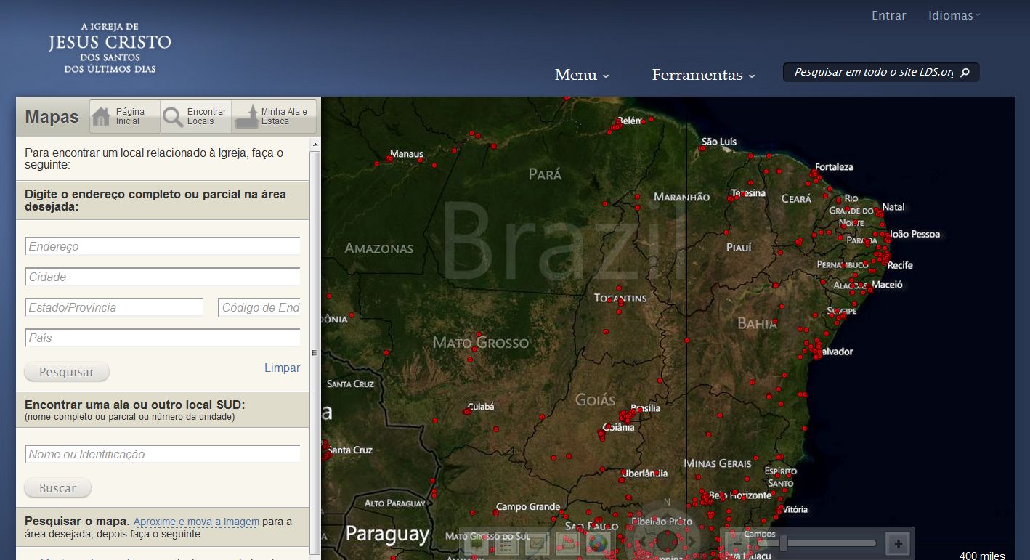Click the search magnifier in the LDS.org search box
The height and width of the screenshot is (560, 1030).
[x=965, y=72]
